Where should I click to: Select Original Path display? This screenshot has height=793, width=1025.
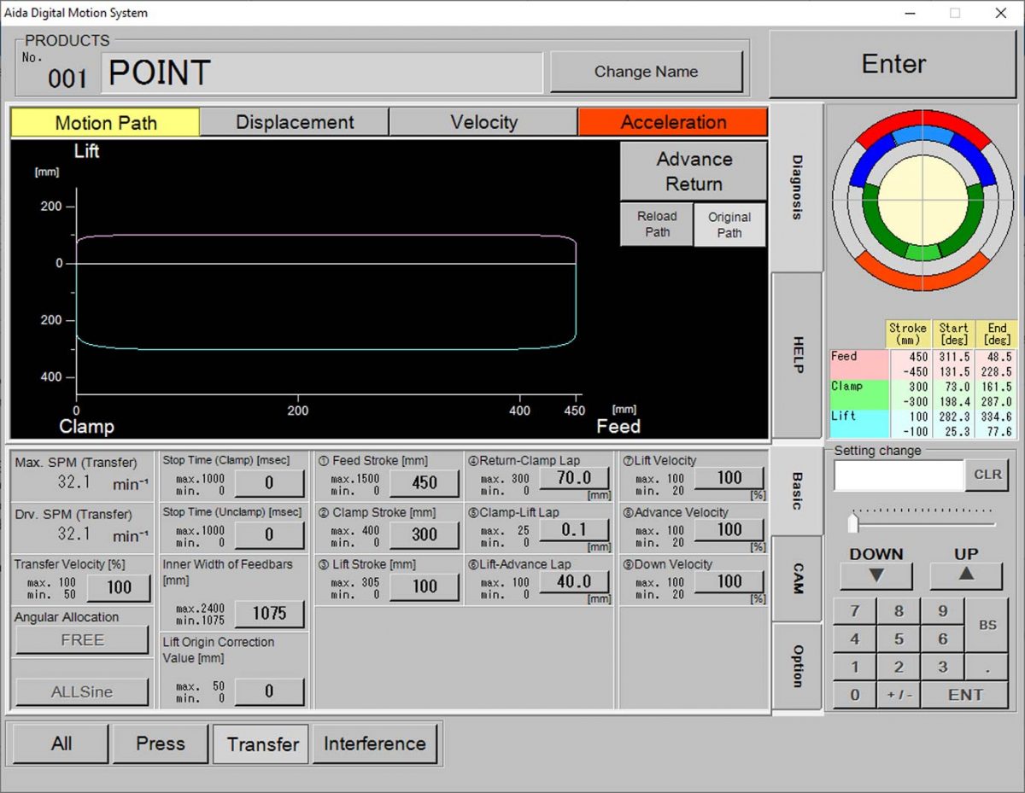729,224
